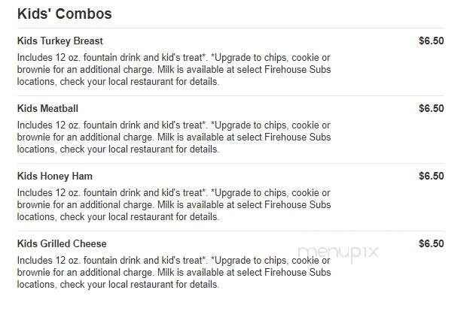Click 'Firehouse Subs' in Grilled Cheese description
The width and height of the screenshot is (473, 314).
click(x=298, y=273)
